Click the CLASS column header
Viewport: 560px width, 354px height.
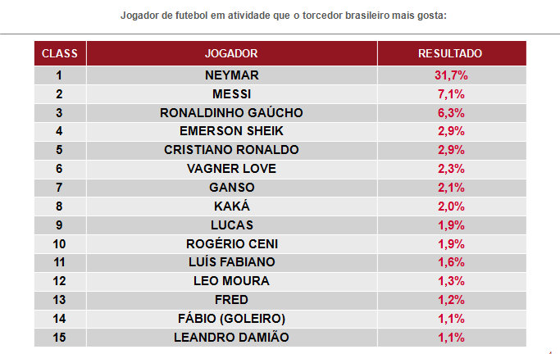60,53
